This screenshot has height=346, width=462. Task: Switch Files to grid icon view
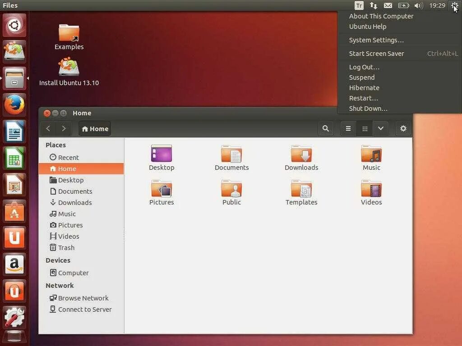tap(365, 128)
